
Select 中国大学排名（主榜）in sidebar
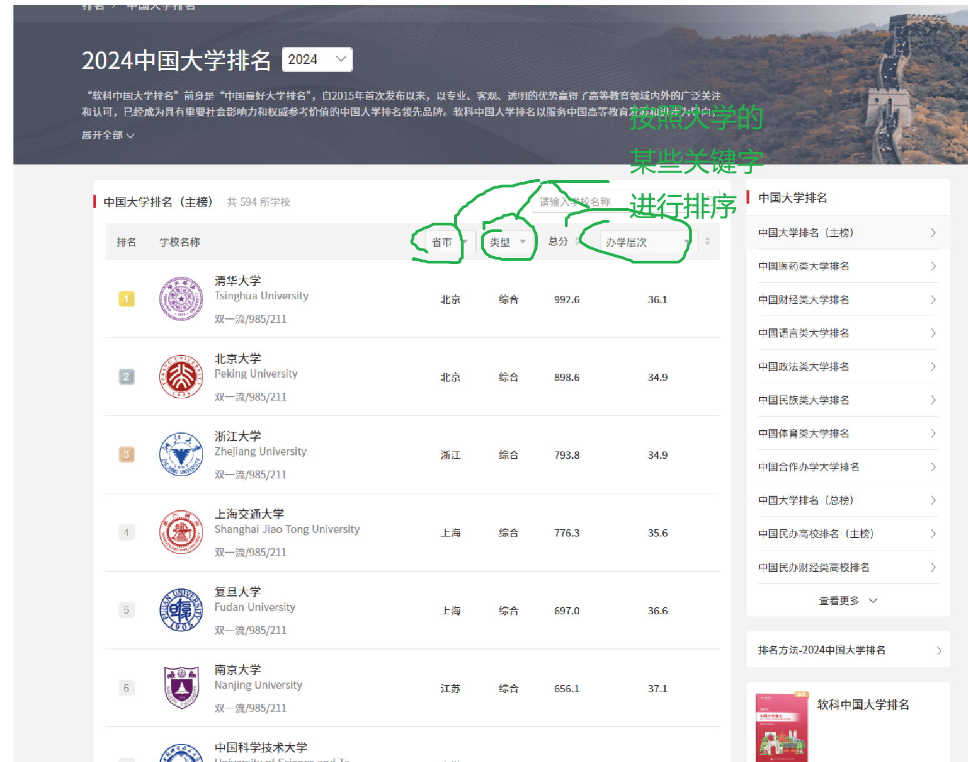[848, 233]
